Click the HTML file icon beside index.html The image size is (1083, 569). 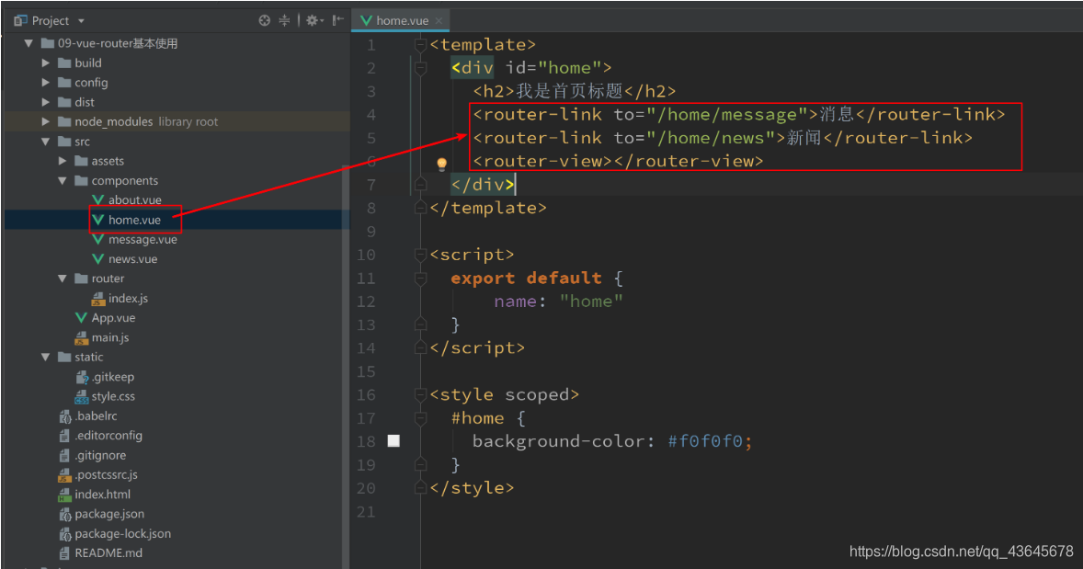pos(64,495)
